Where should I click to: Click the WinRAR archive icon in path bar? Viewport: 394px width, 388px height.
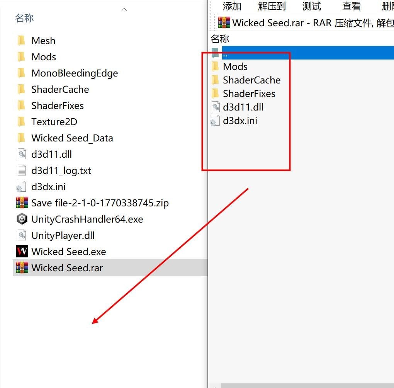[224, 23]
